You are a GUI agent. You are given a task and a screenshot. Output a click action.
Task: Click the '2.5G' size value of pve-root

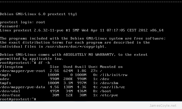54,71
